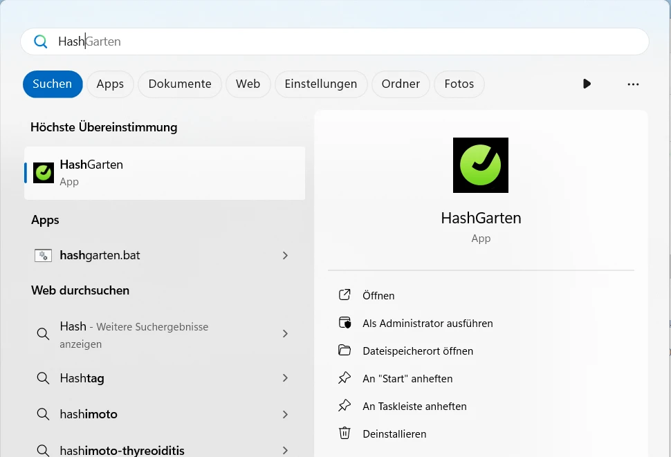Screen dimensions: 671x457
Task: Switch to the Fotos filter tab
Action: (x=459, y=84)
